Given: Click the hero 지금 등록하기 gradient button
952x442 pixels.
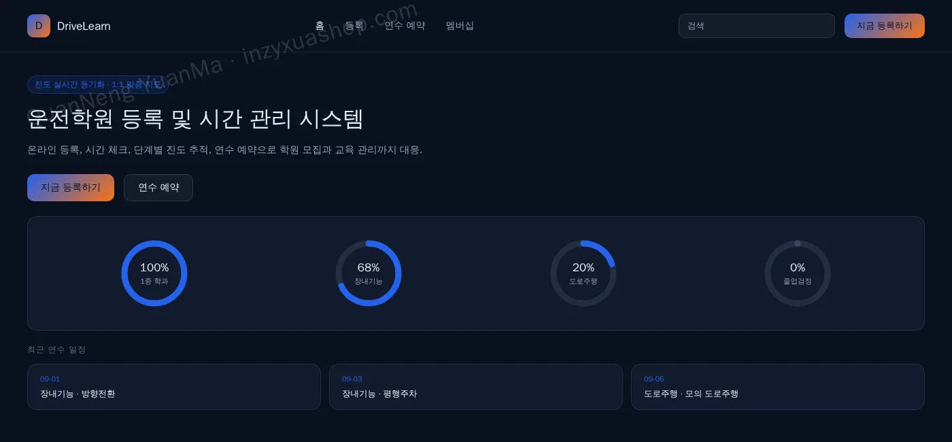Looking at the screenshot, I should tap(71, 188).
